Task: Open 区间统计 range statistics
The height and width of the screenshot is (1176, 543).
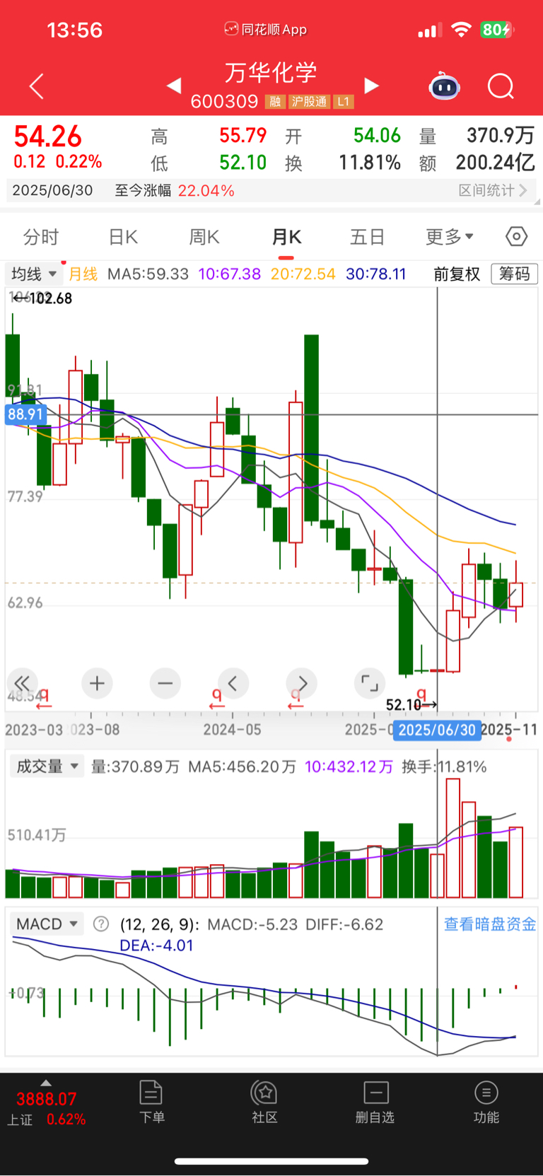Action: pos(493,190)
